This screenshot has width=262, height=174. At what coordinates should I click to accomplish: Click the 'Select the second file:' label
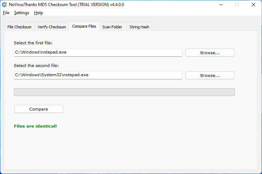tap(36, 66)
